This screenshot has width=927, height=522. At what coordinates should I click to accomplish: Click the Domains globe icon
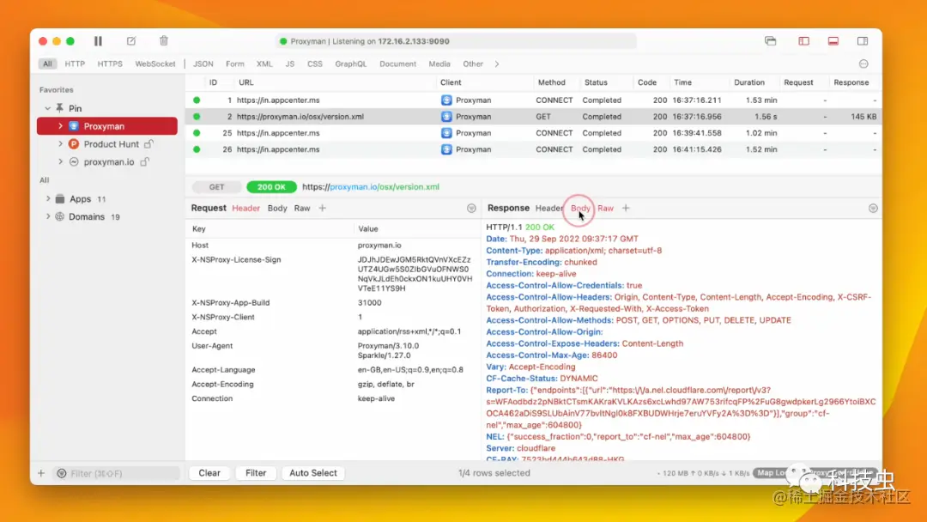pyautogui.click(x=60, y=216)
